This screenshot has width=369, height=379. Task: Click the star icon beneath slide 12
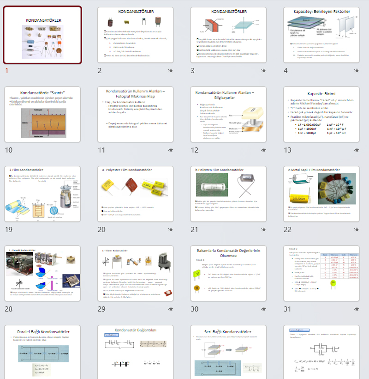(x=263, y=150)
